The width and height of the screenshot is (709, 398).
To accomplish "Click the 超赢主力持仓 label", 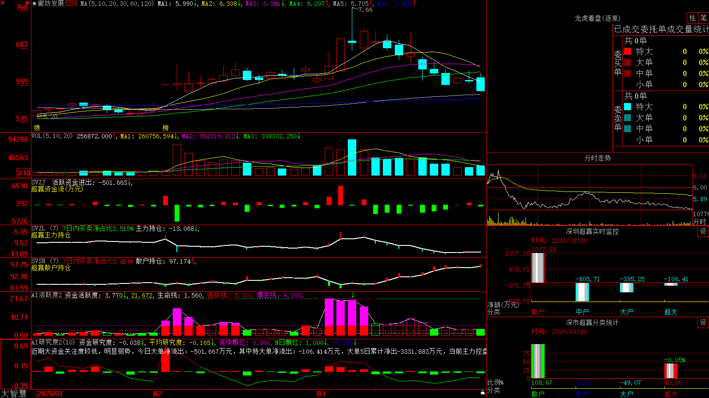I will [51, 235].
